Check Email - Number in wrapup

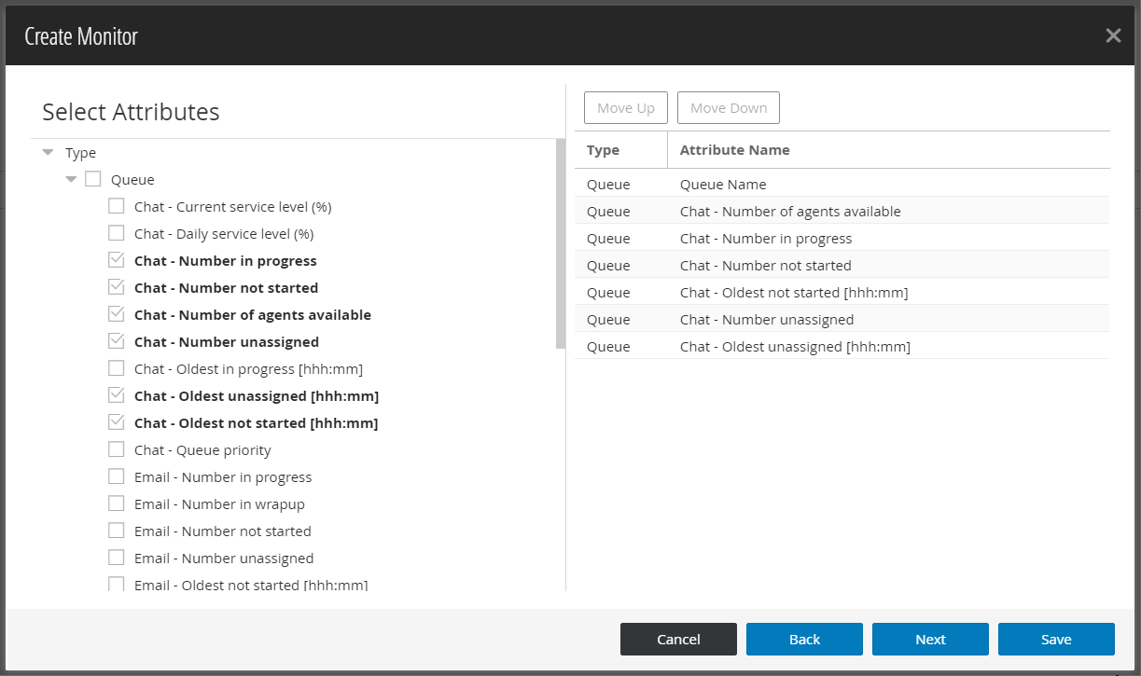pos(116,504)
